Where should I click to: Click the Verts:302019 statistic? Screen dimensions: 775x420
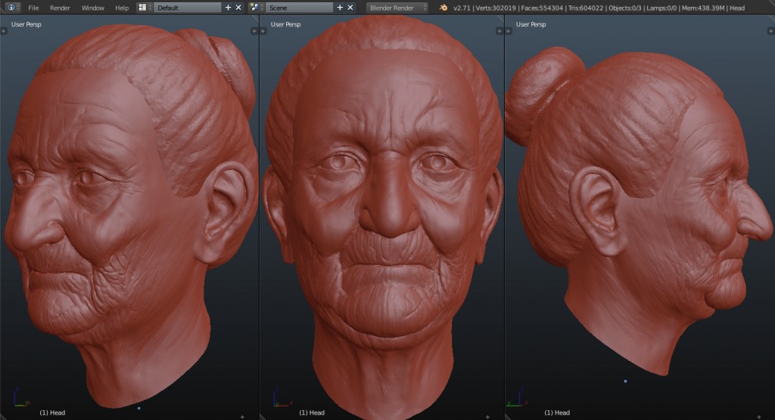point(496,8)
